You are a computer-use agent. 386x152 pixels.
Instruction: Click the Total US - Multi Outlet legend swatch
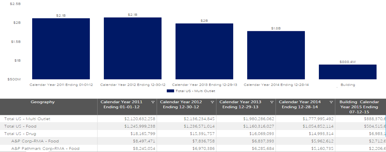[x=170, y=91]
